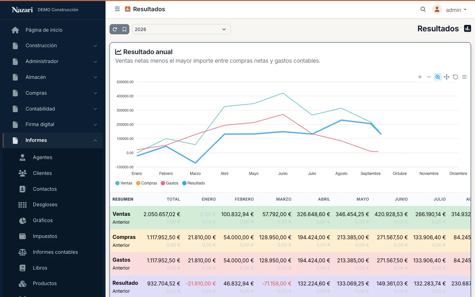Collapse the Informes sidebar section

pos(53,141)
